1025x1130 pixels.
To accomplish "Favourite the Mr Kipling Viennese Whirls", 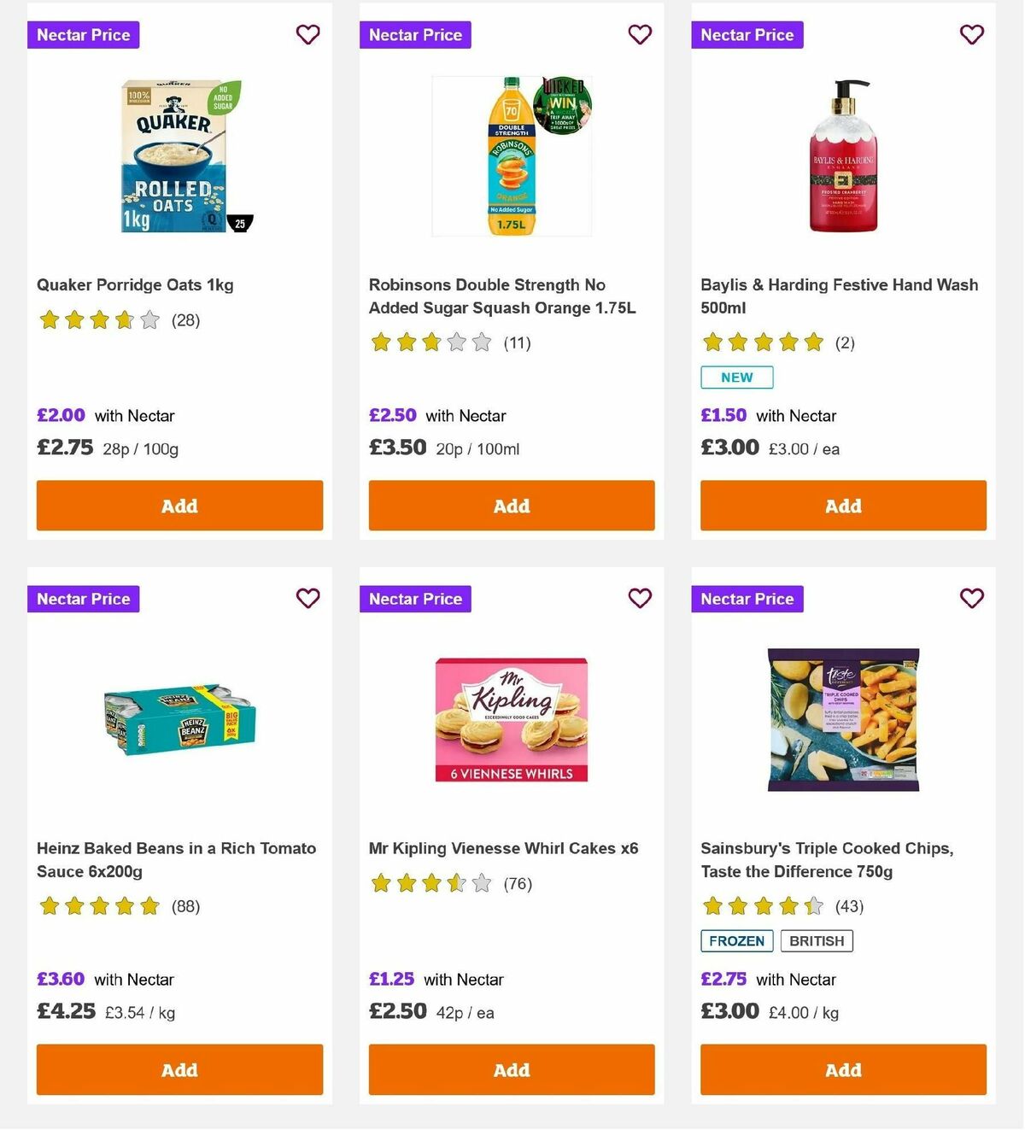I will point(640,599).
